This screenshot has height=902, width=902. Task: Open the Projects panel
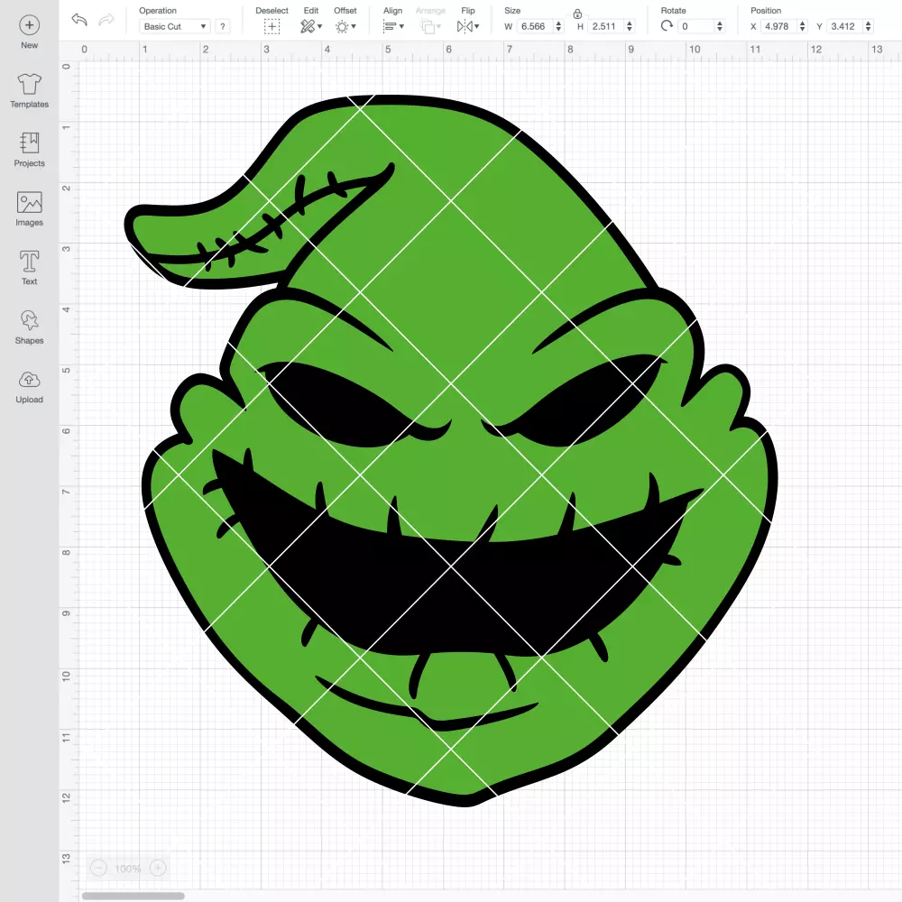click(x=30, y=150)
